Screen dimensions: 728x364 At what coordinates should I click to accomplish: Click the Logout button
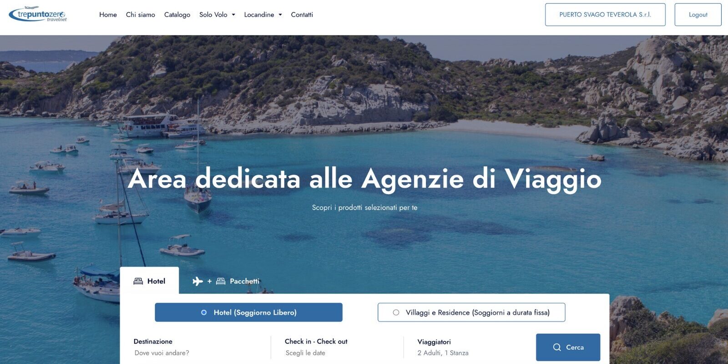click(x=698, y=15)
